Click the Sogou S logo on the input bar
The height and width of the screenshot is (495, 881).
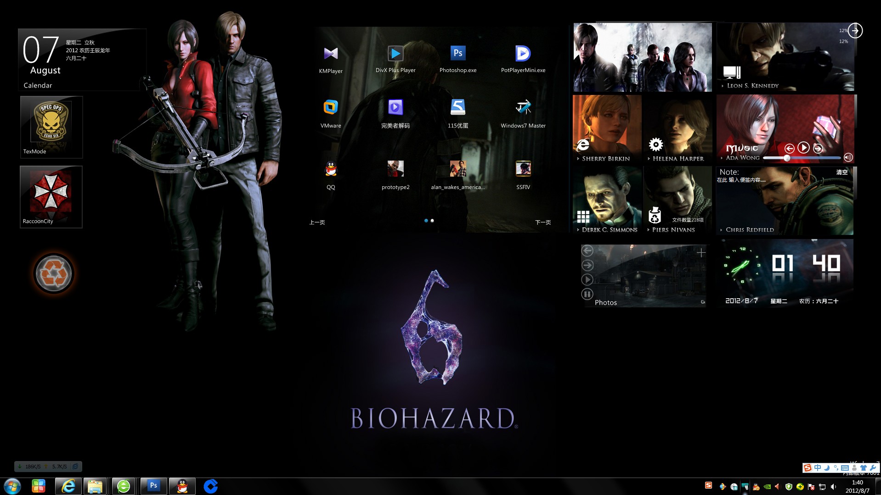pos(807,468)
